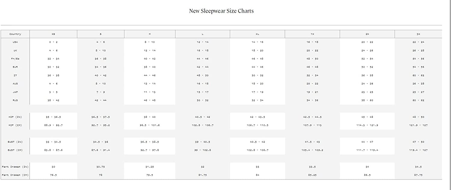Select the BUST (CM) row label

click(15, 150)
